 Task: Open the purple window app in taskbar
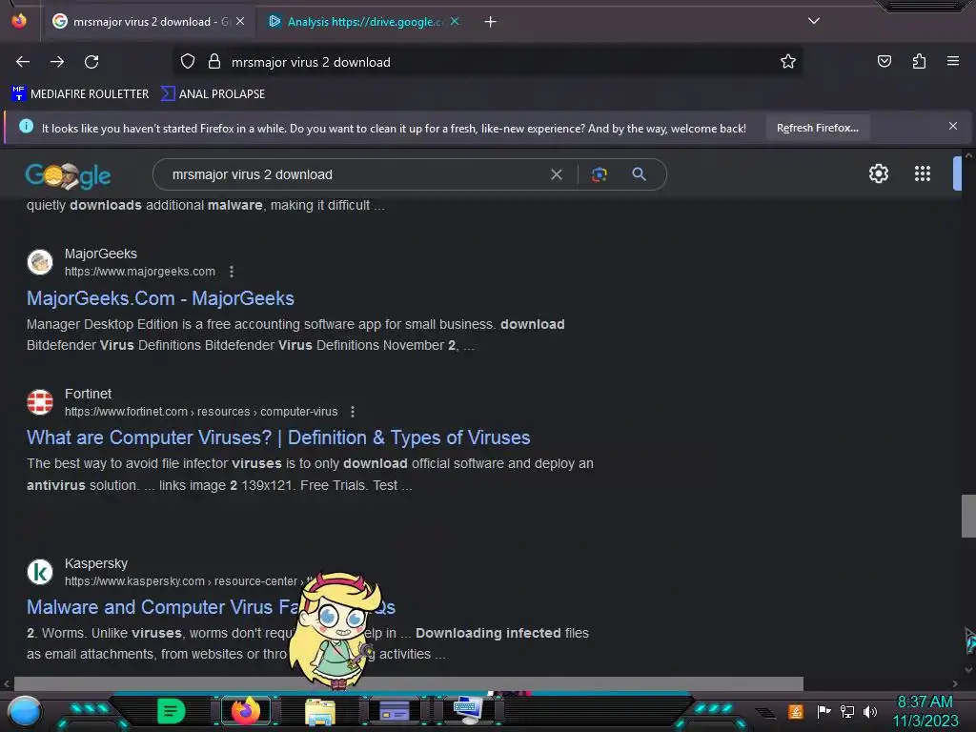tap(394, 711)
